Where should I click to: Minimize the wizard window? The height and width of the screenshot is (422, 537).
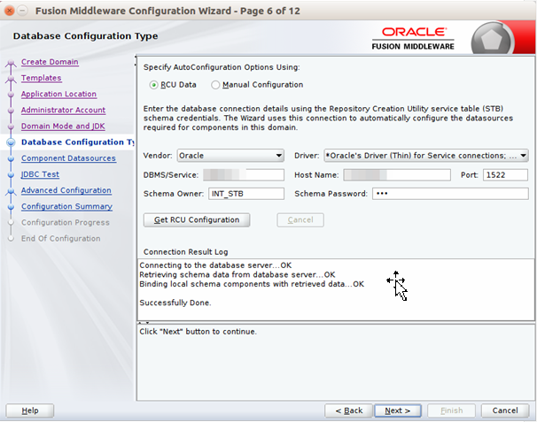coord(22,11)
